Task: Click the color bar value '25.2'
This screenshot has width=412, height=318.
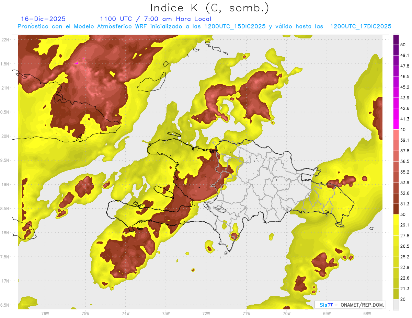Action: (x=405, y=257)
